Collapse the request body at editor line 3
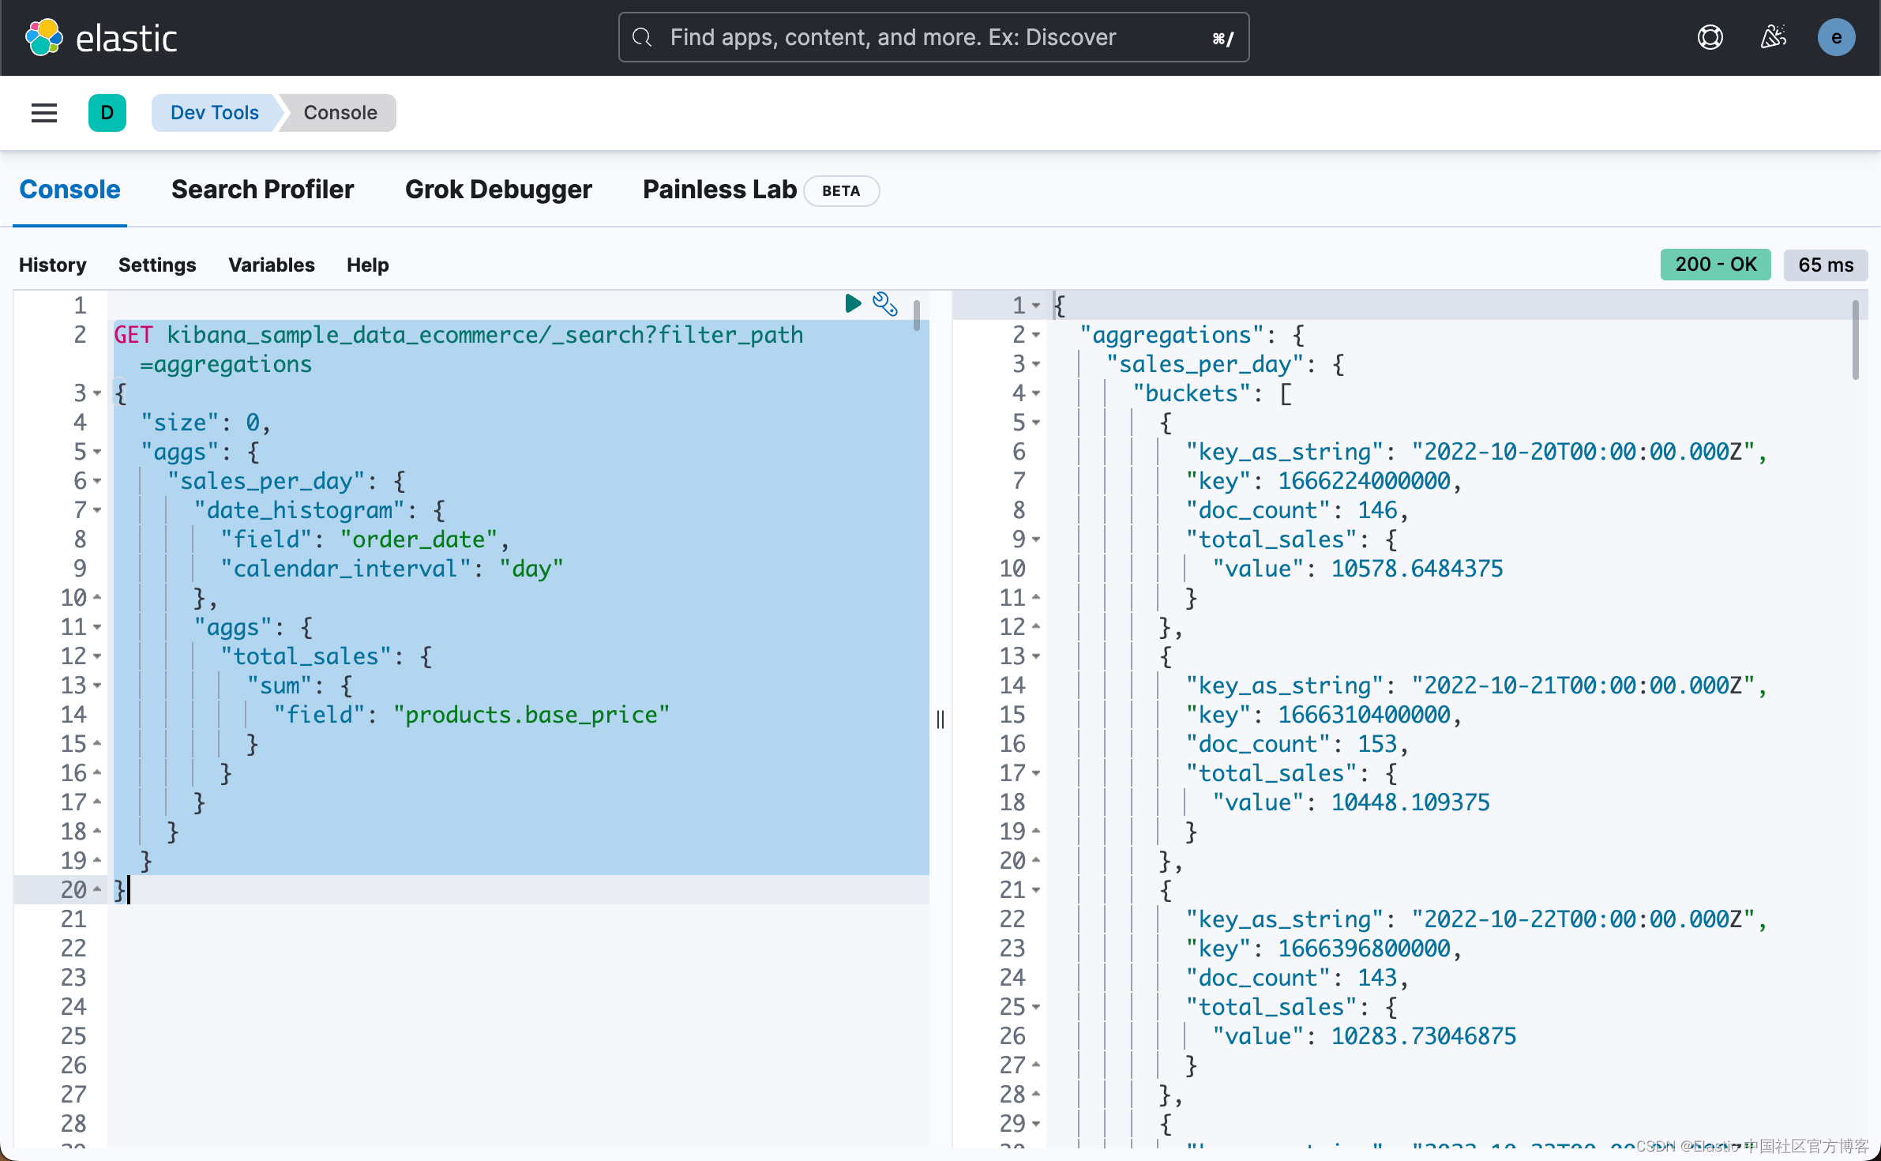Screen dimensions: 1881x1161 pyautogui.click(x=97, y=393)
